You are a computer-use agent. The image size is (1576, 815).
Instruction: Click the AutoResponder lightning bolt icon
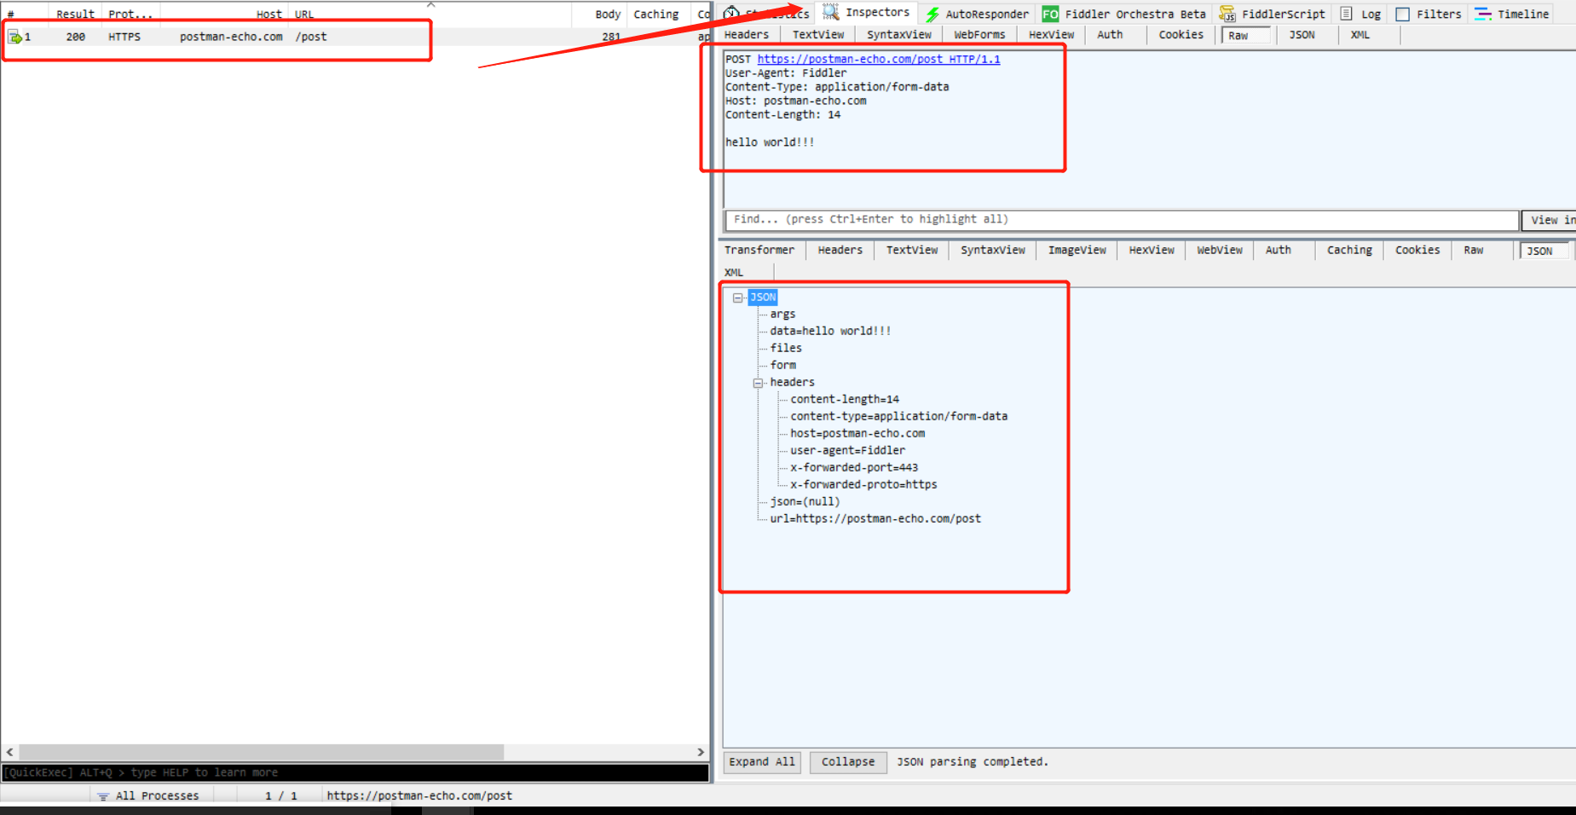tap(932, 14)
